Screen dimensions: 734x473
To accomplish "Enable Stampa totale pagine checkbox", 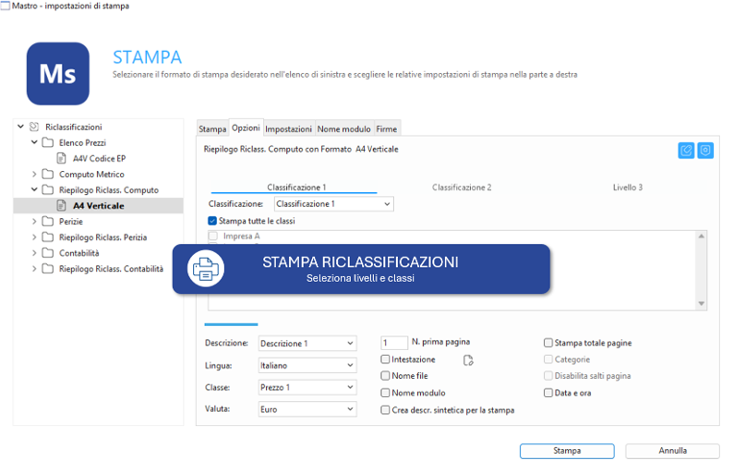I will pyautogui.click(x=548, y=343).
